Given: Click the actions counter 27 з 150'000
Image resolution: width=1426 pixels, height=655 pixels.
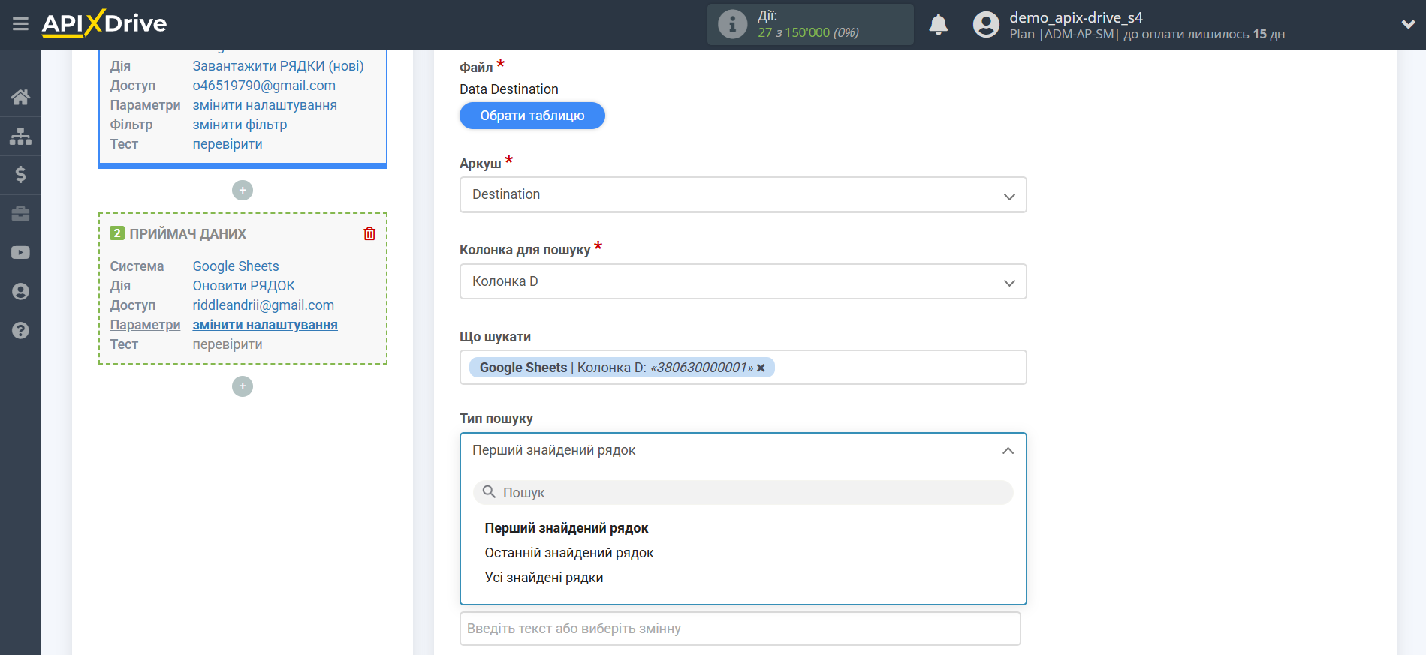Looking at the screenshot, I should click(808, 32).
